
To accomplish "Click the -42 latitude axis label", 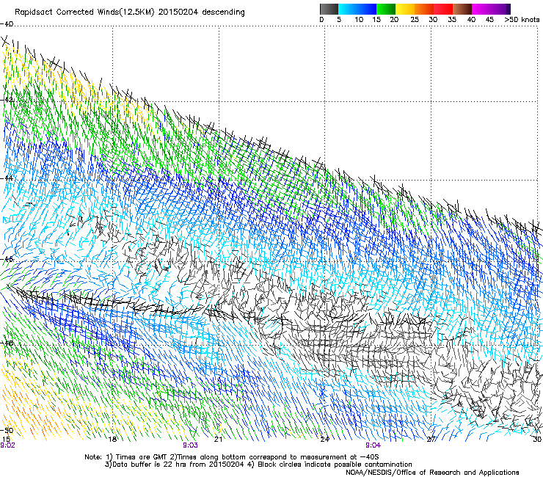I will click(x=7, y=100).
